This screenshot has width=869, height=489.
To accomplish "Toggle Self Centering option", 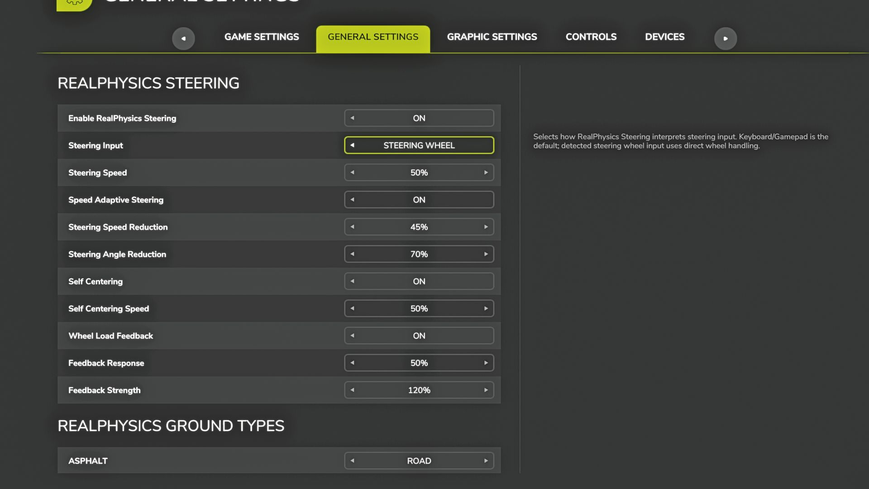I will tap(419, 281).
